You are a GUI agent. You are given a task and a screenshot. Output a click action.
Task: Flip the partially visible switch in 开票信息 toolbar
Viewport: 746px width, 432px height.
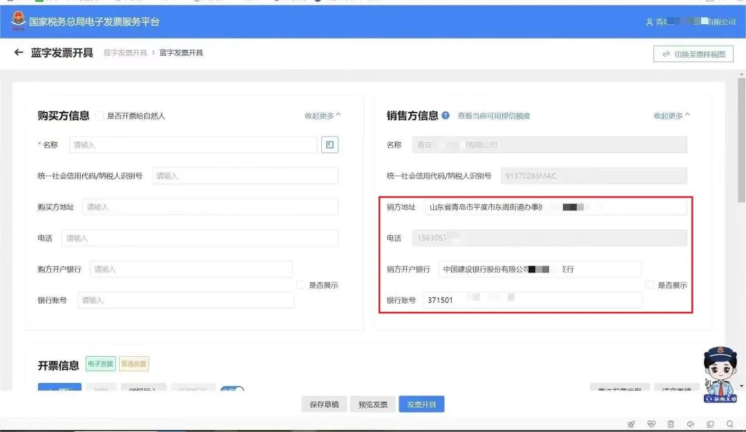pyautogui.click(x=232, y=389)
